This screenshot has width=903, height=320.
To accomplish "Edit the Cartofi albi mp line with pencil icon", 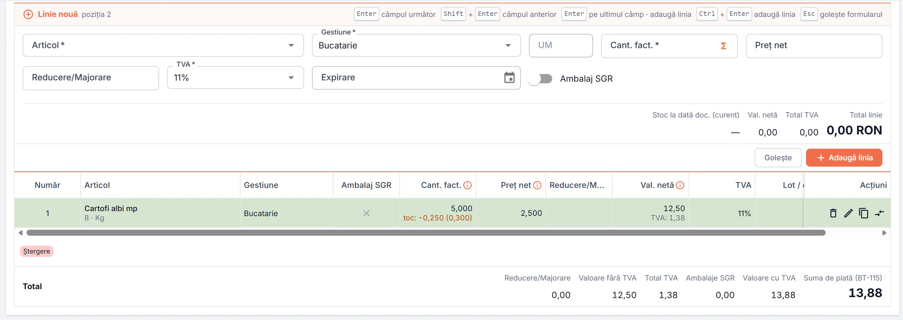I will click(x=848, y=213).
